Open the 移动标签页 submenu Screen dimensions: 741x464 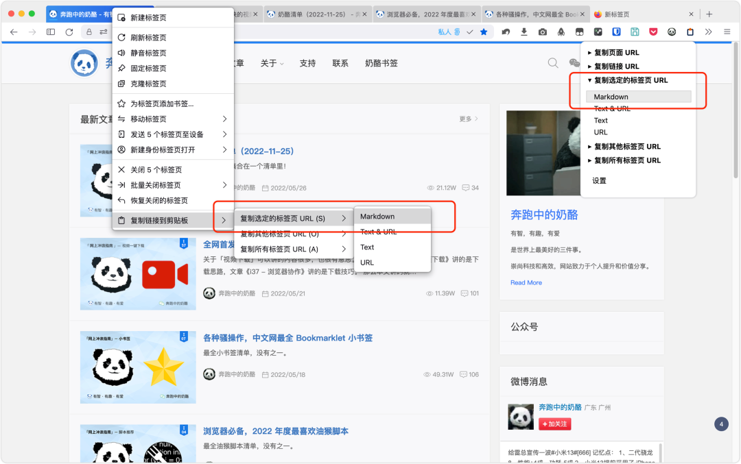pyautogui.click(x=173, y=119)
